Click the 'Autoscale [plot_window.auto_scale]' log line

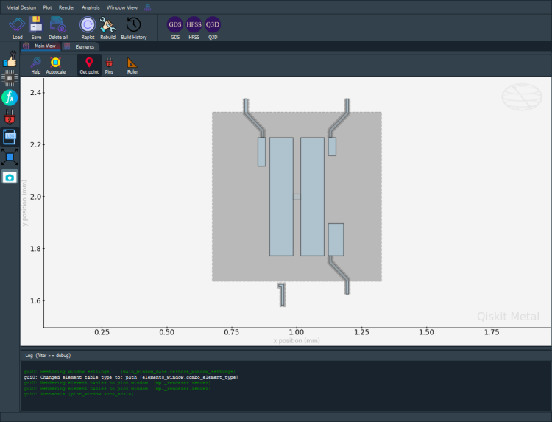click(79, 394)
